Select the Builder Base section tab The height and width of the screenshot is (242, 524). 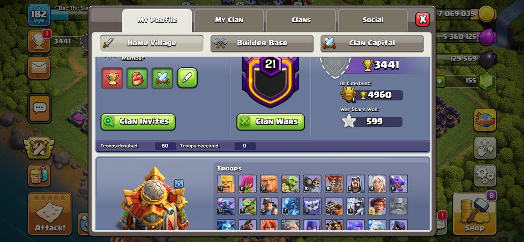(x=262, y=43)
